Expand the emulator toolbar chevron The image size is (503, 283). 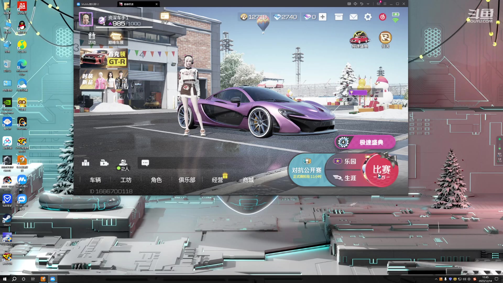[x=368, y=4]
